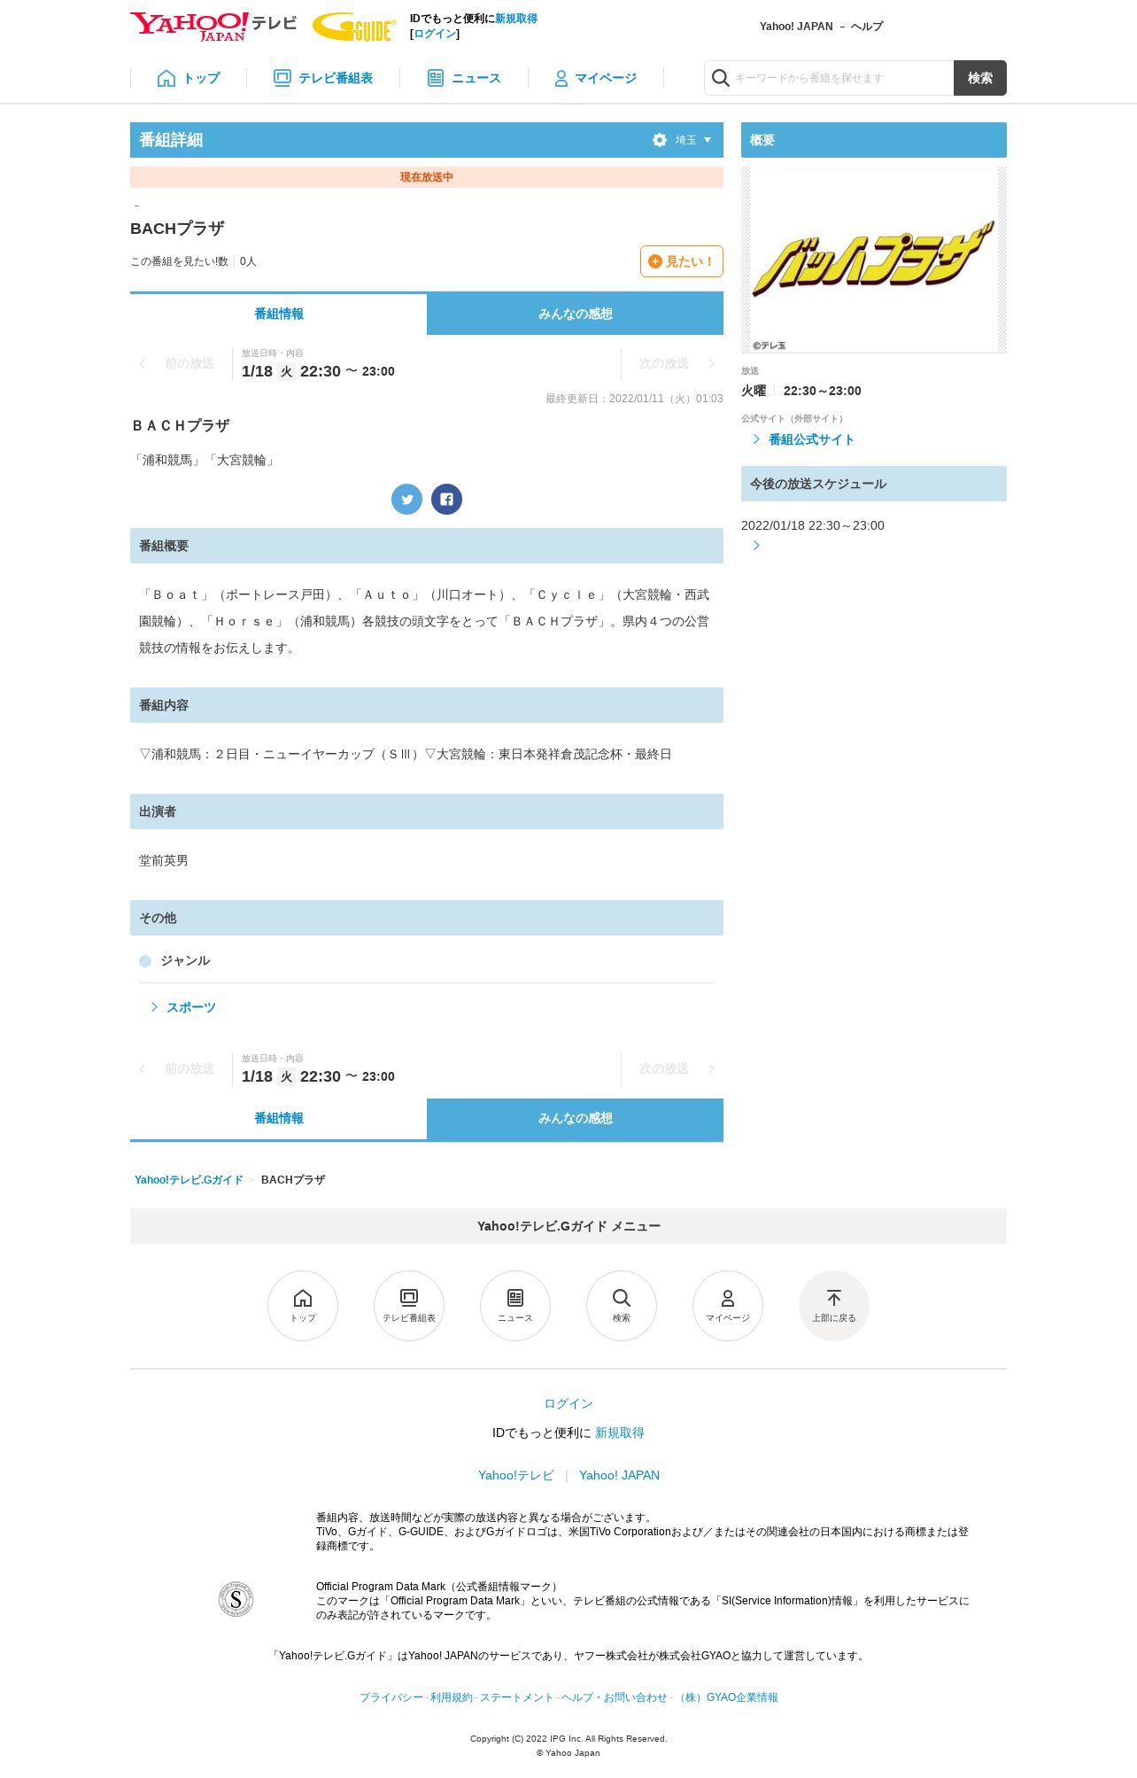Click 上部に戻る back-to-top icon
Screen dimensions: 1137x1778
click(834, 1306)
